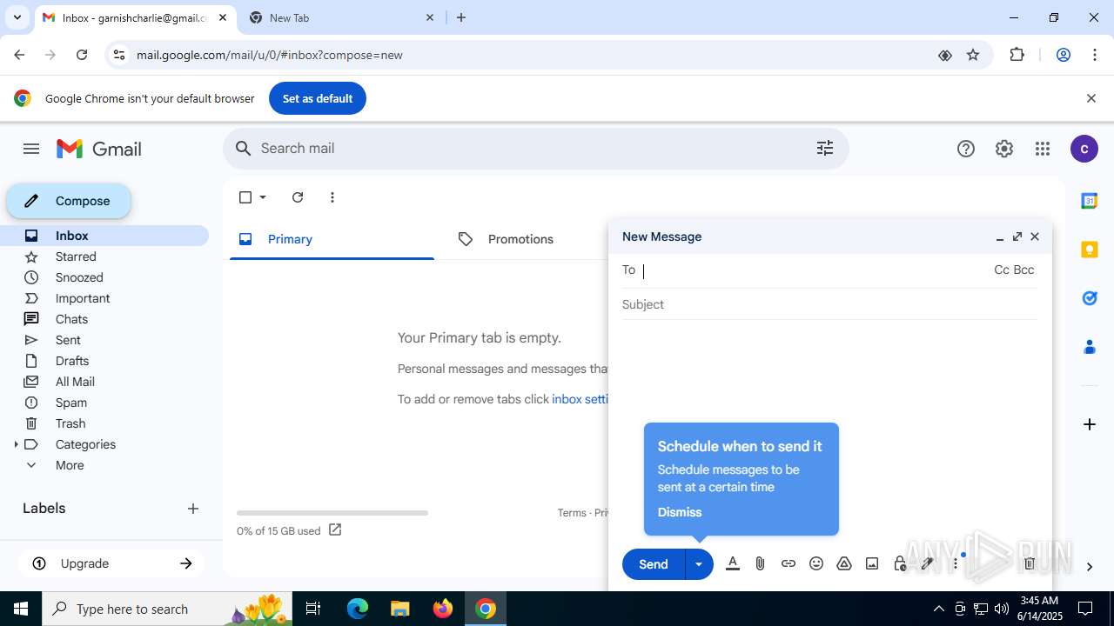Viewport: 1114px width, 626px height.
Task: Open the inbox 'More' three-dot menu
Action: (332, 197)
